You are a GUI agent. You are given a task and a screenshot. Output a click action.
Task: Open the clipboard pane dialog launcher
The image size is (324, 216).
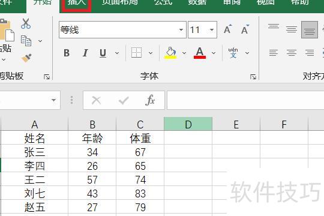pyautogui.click(x=47, y=77)
